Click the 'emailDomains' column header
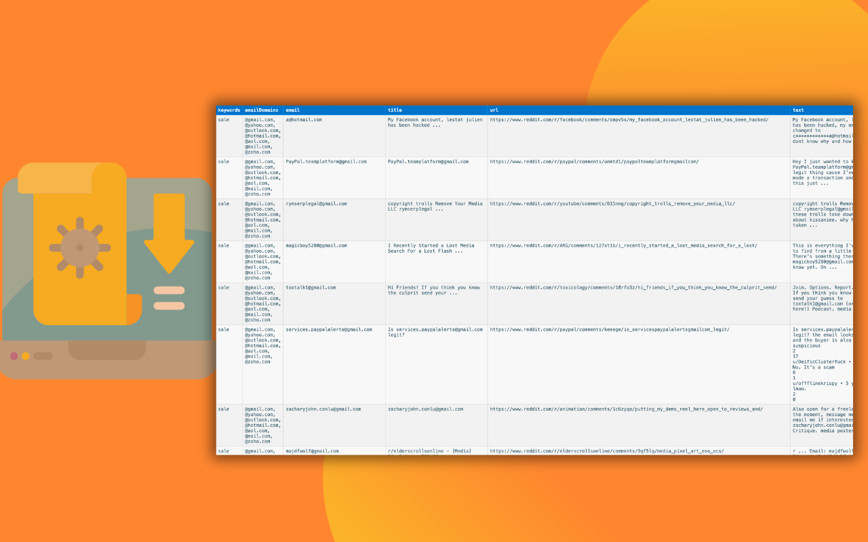Viewport: 868px width, 542px height. point(262,110)
